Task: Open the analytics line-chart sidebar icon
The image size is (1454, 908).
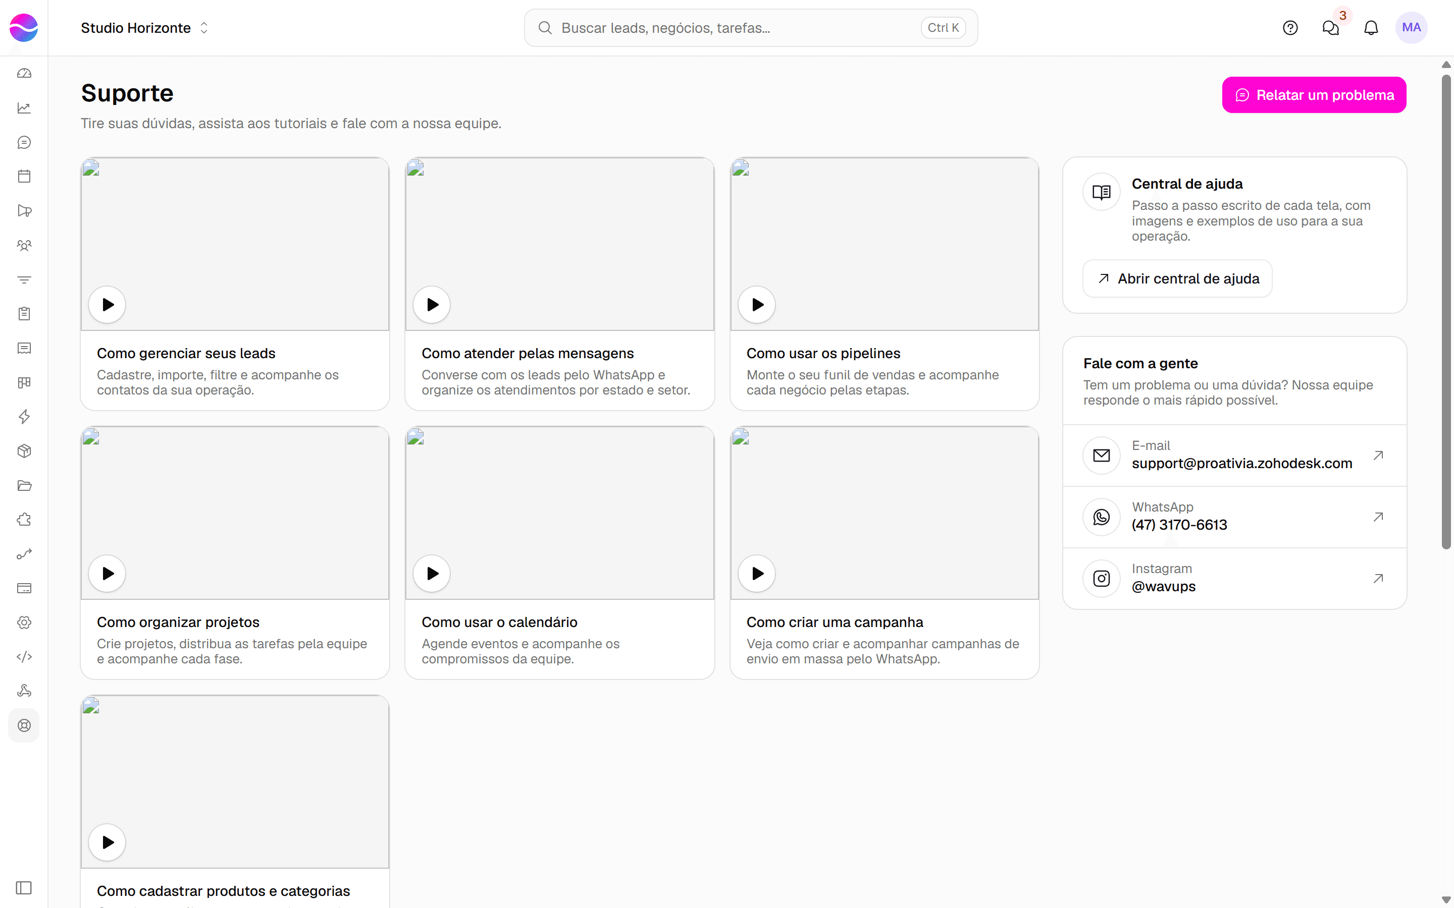Action: (x=24, y=108)
